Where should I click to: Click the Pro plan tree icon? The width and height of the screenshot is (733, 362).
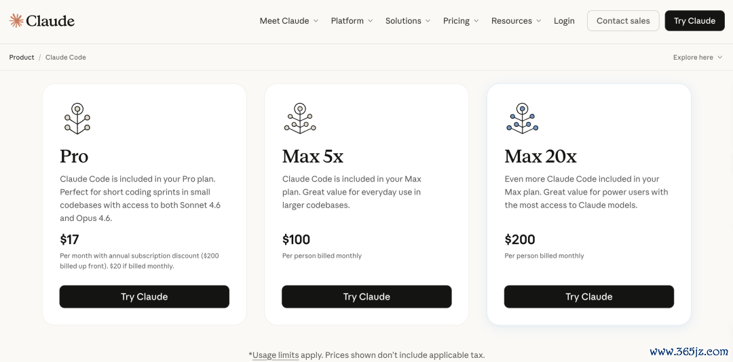tap(77, 119)
